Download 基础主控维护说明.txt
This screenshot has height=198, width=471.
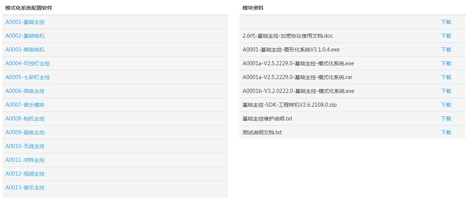(446, 119)
